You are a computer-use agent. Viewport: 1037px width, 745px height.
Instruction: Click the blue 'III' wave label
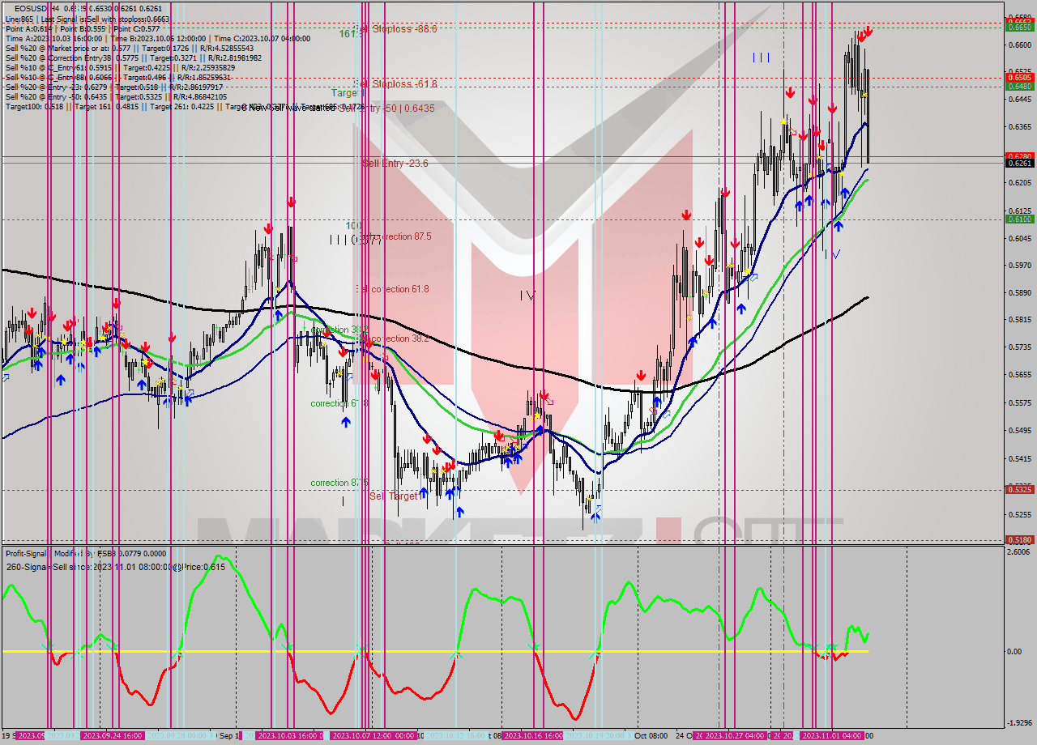pos(761,57)
